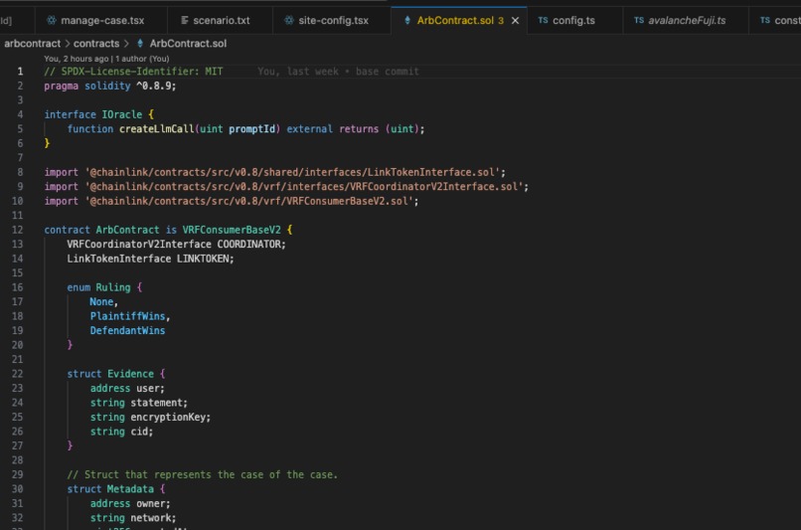Click the DefendantWins enum value

(128, 331)
